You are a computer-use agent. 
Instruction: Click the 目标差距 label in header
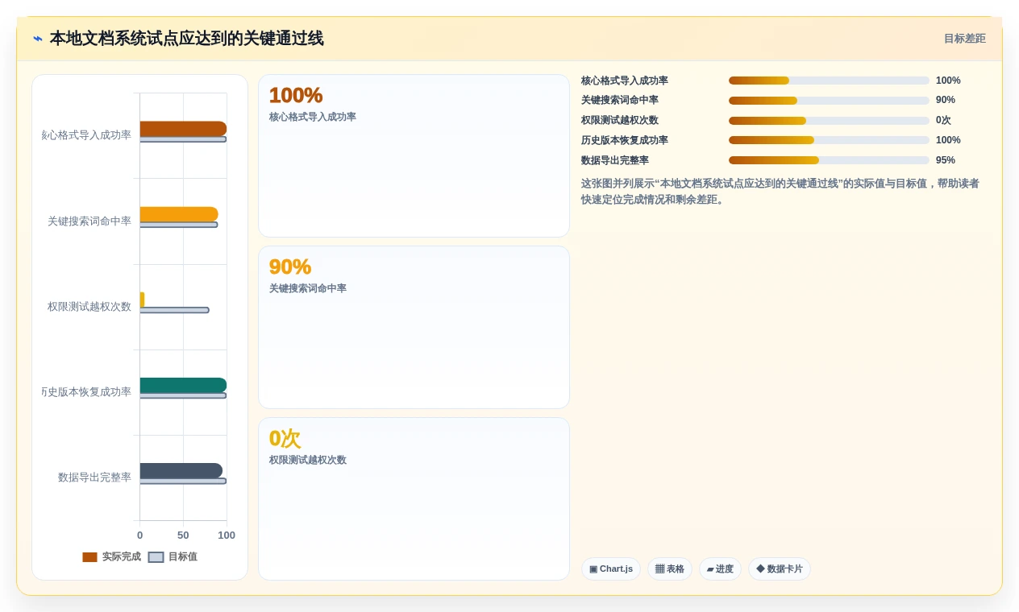click(964, 39)
